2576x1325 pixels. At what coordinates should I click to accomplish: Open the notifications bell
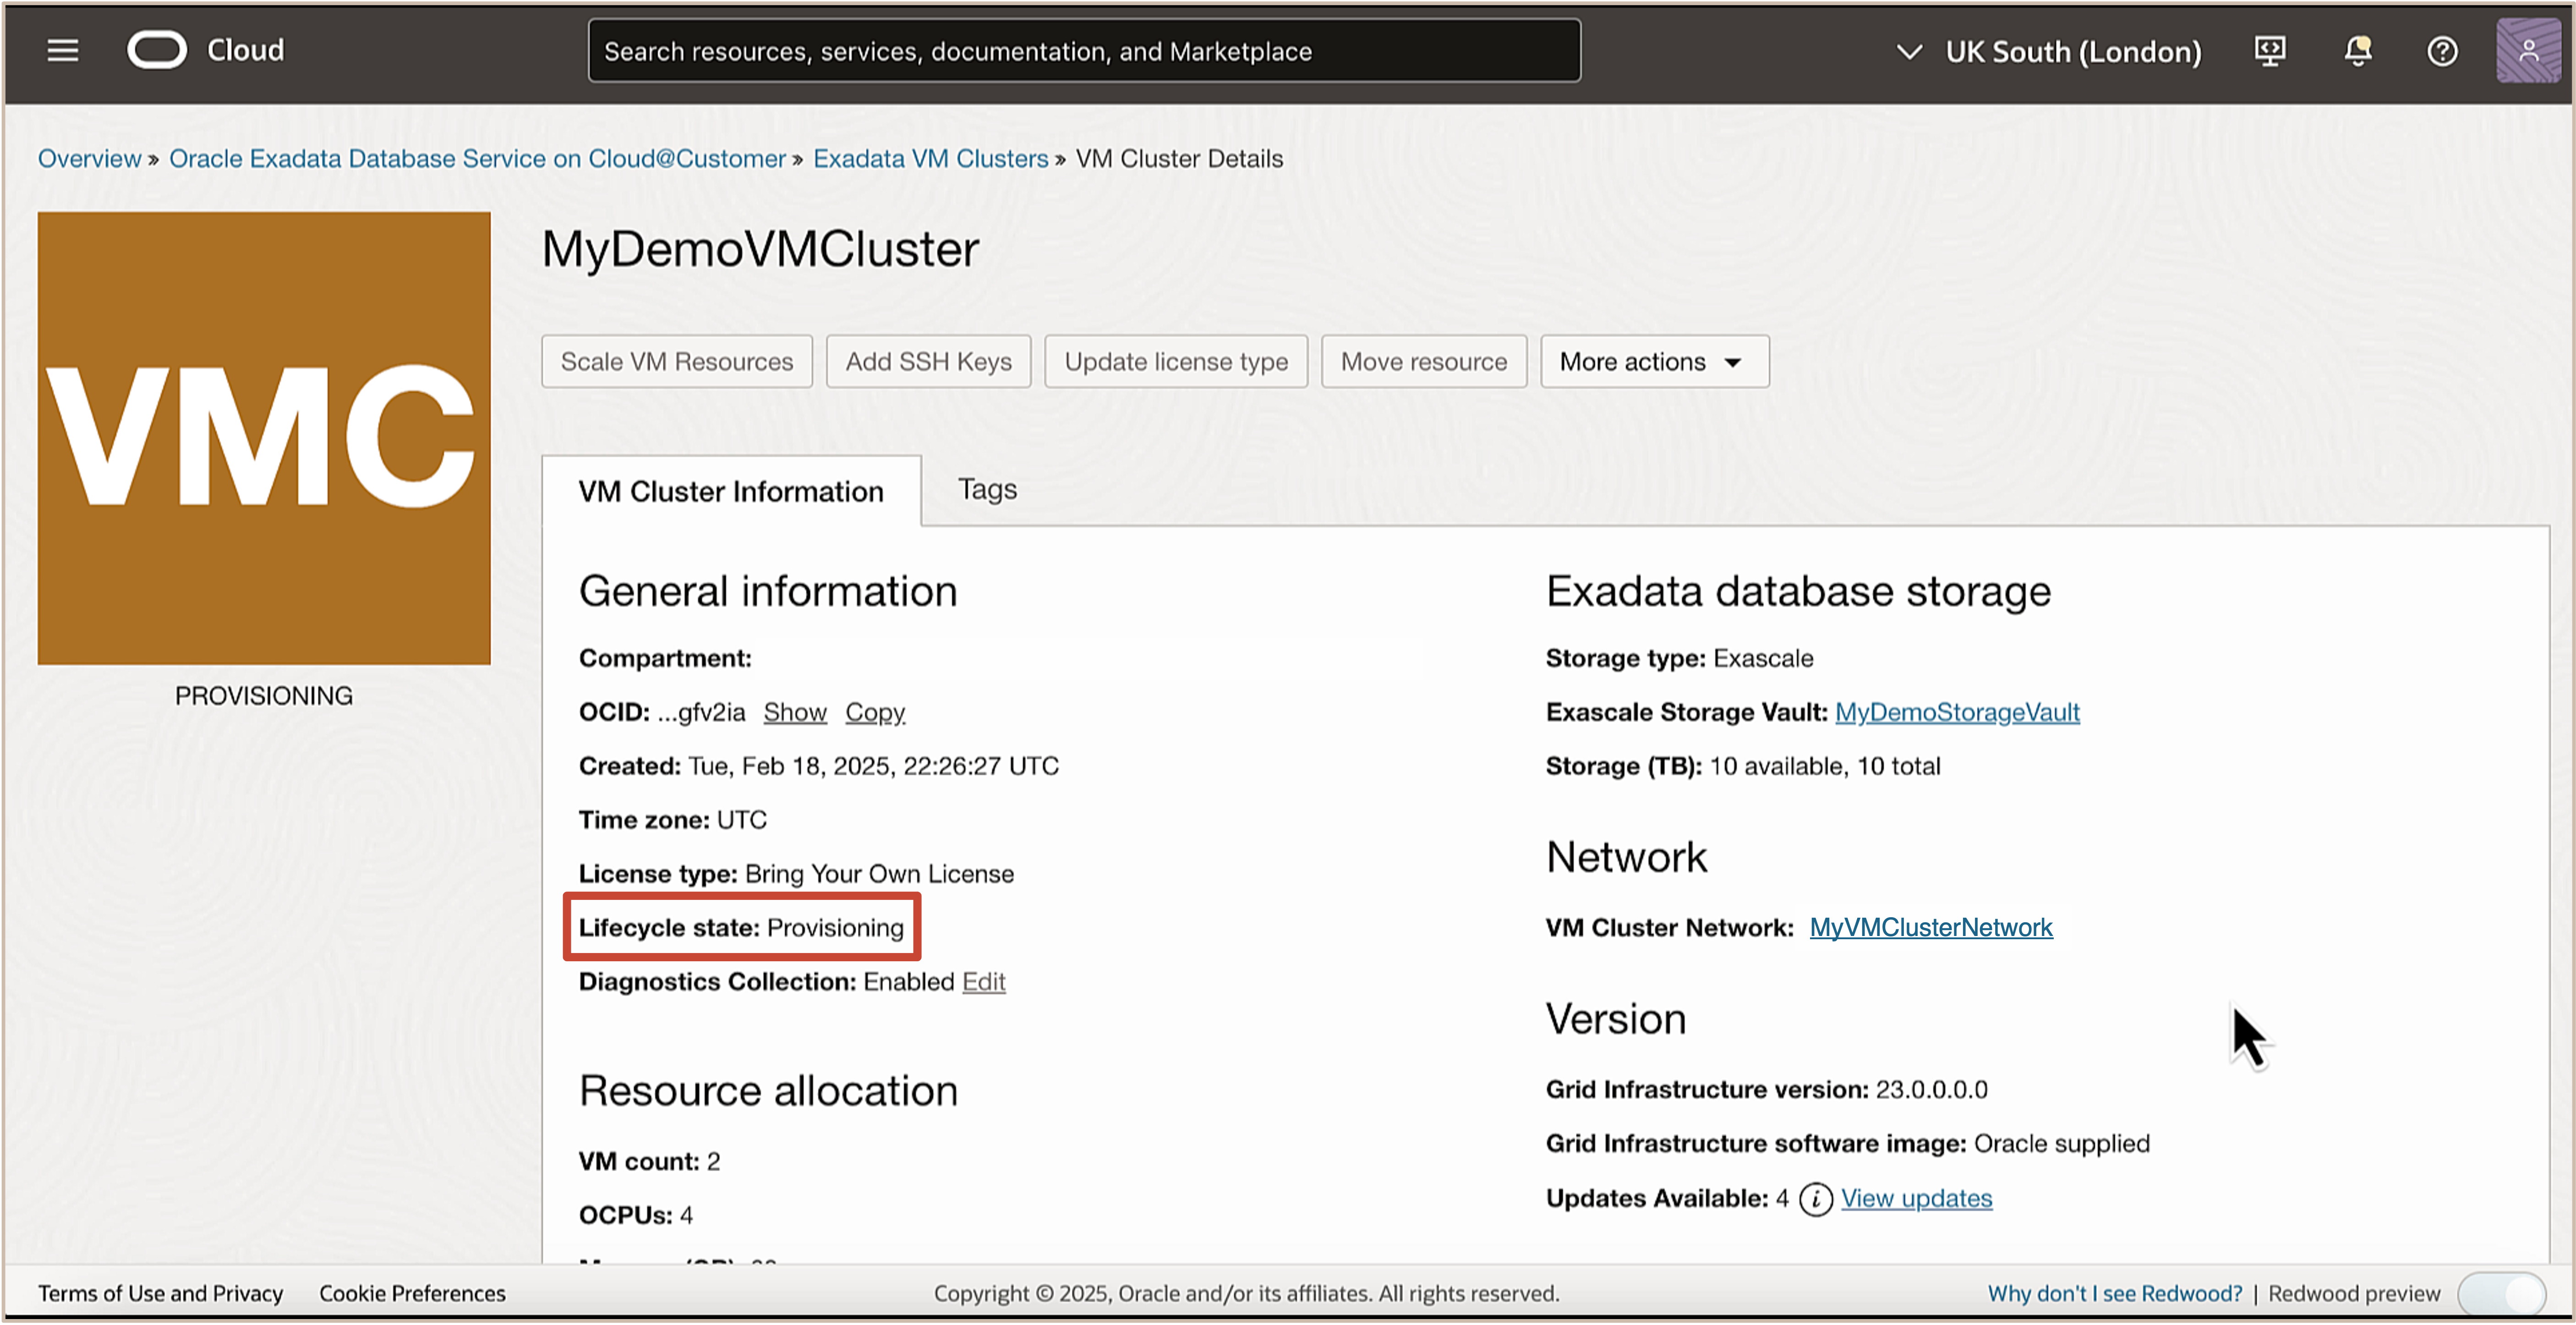click(x=2357, y=51)
